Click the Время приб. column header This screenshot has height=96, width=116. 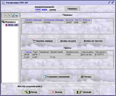tap(58, 52)
